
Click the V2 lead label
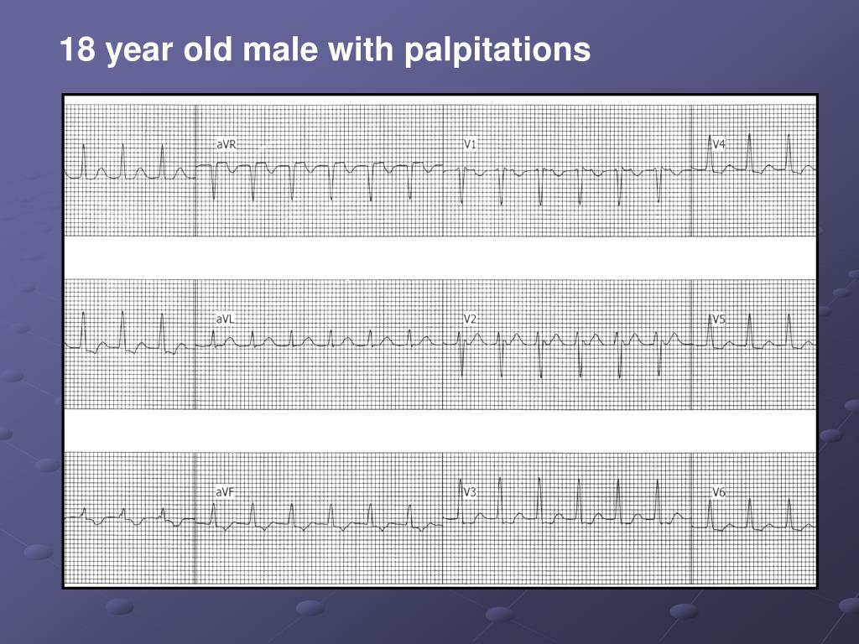point(470,319)
